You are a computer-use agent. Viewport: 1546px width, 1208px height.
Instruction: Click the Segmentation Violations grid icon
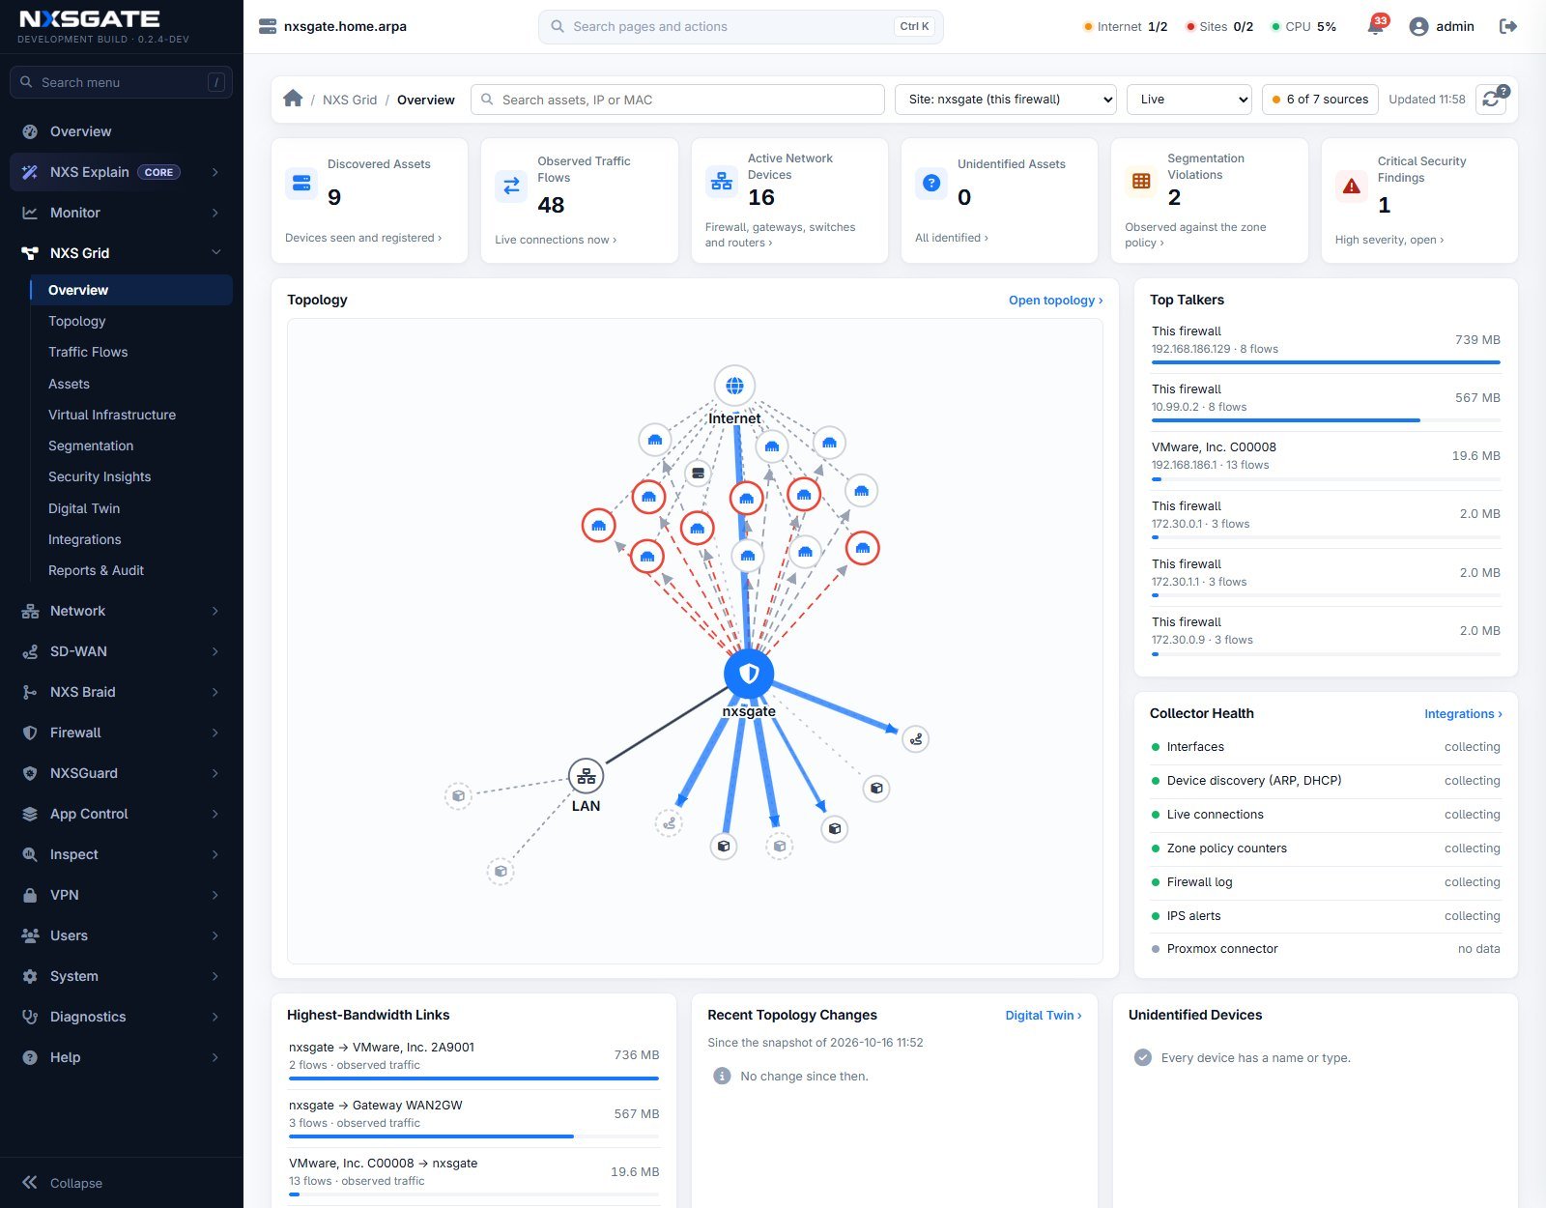(x=1141, y=181)
